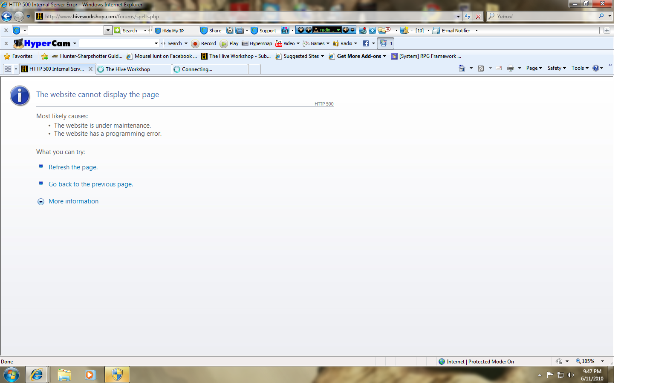Click the Print icon in command bar
This screenshot has height=383, width=647.
point(511,68)
